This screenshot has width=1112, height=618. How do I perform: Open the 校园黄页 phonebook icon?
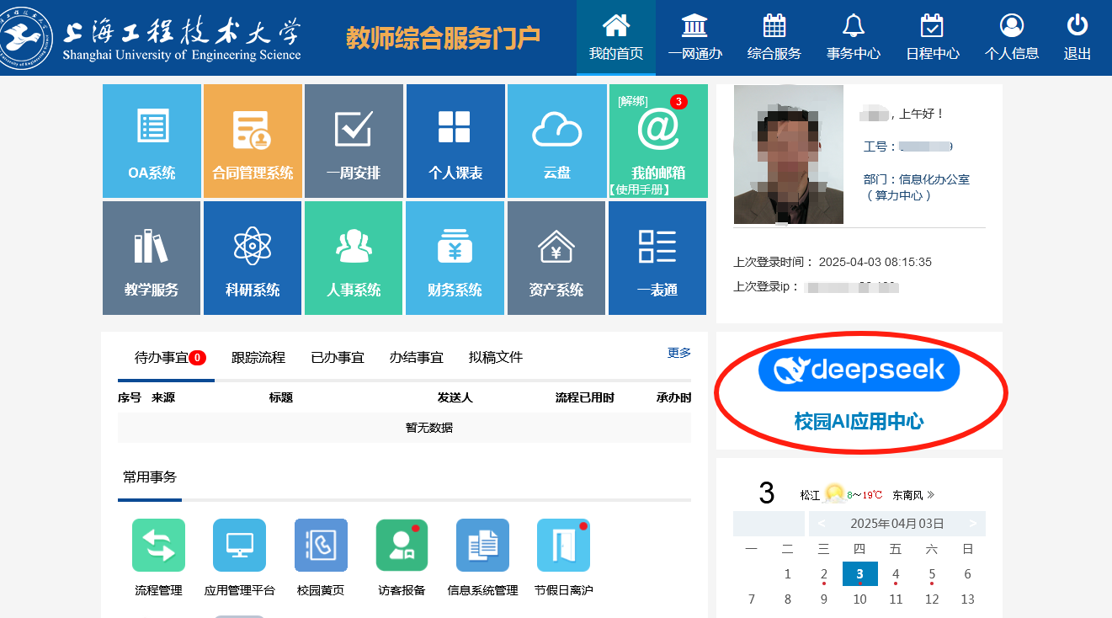(321, 546)
